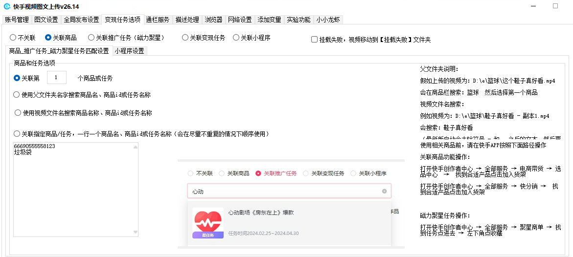
Task: Choose 使用父文件夹名字搜索商品名 option
Action: [x=17, y=95]
